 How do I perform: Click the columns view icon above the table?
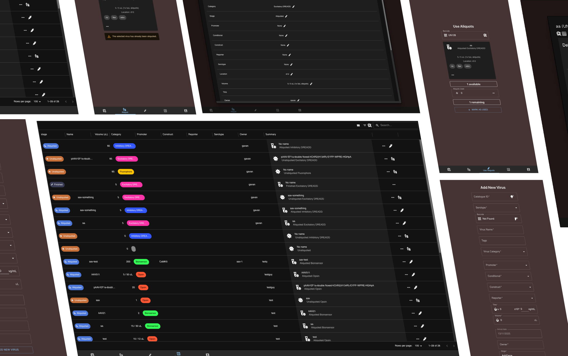358,125
